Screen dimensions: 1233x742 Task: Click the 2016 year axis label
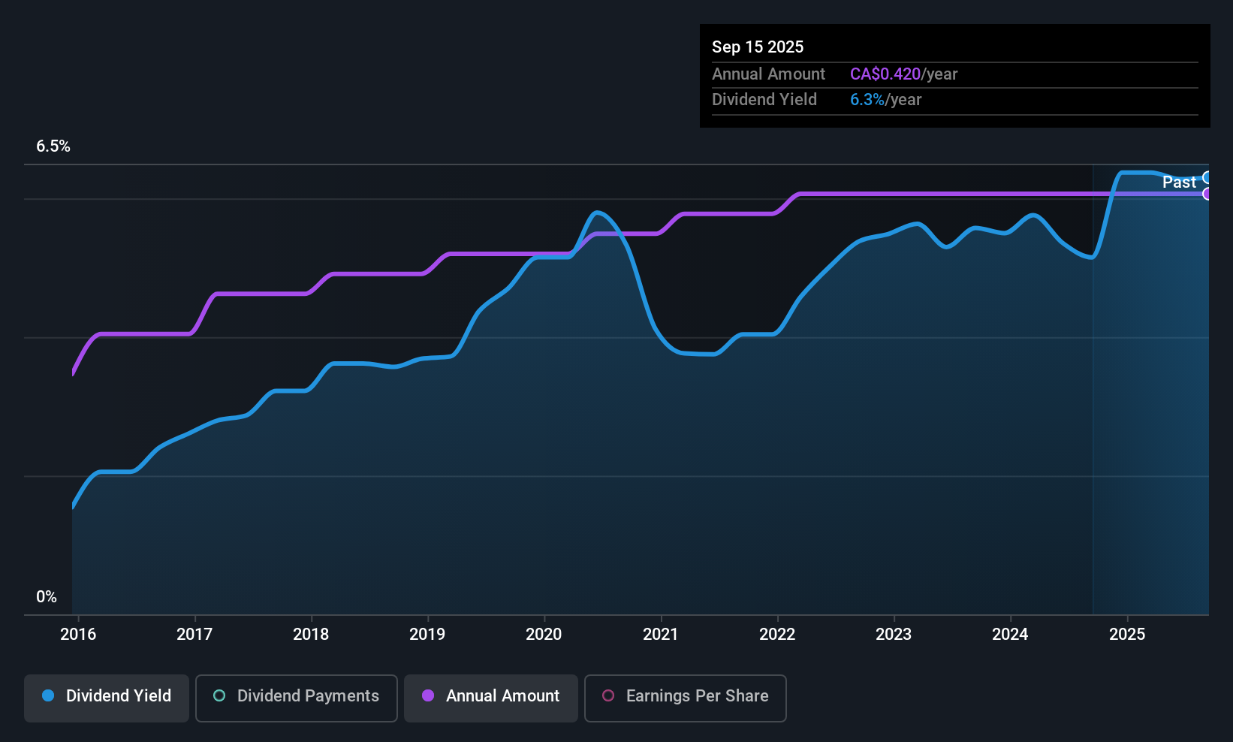pos(78,634)
